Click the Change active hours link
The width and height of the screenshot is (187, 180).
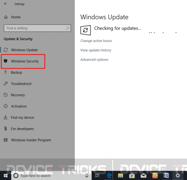tap(96, 41)
